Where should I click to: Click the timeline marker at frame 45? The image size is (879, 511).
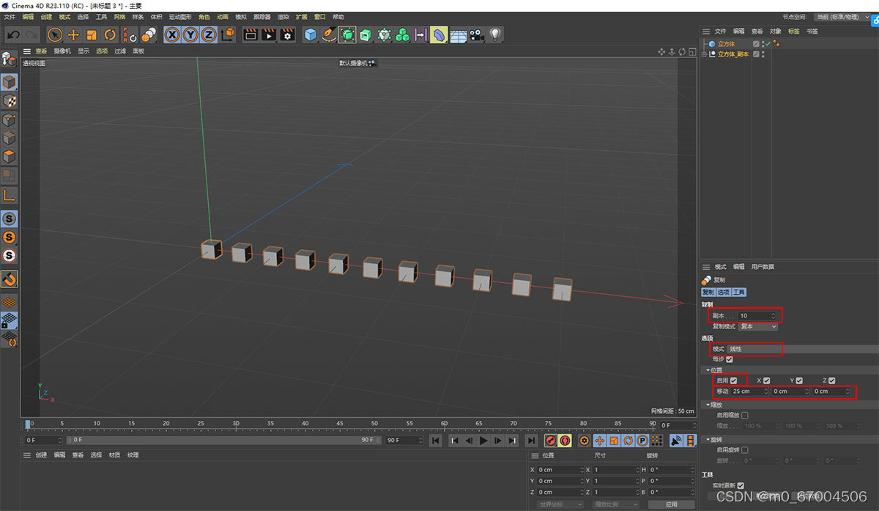click(340, 424)
